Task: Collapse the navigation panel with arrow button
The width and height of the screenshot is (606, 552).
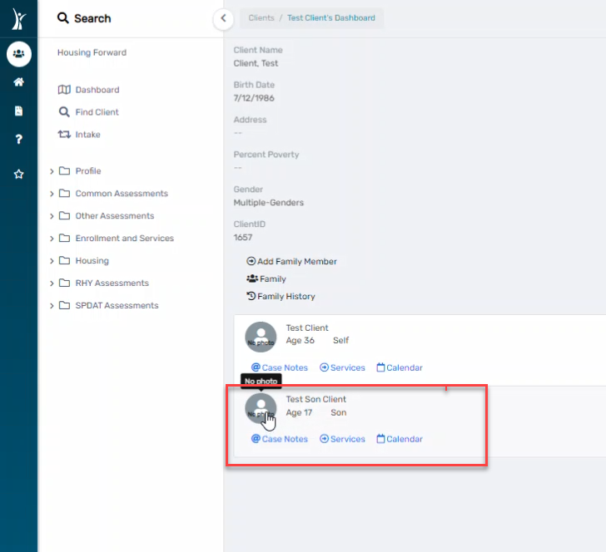Action: point(223,18)
